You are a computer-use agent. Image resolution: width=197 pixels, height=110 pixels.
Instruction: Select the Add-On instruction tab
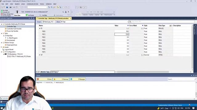(85, 15)
